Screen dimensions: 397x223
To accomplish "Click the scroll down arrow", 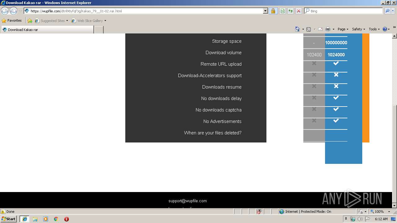I will point(395,205).
